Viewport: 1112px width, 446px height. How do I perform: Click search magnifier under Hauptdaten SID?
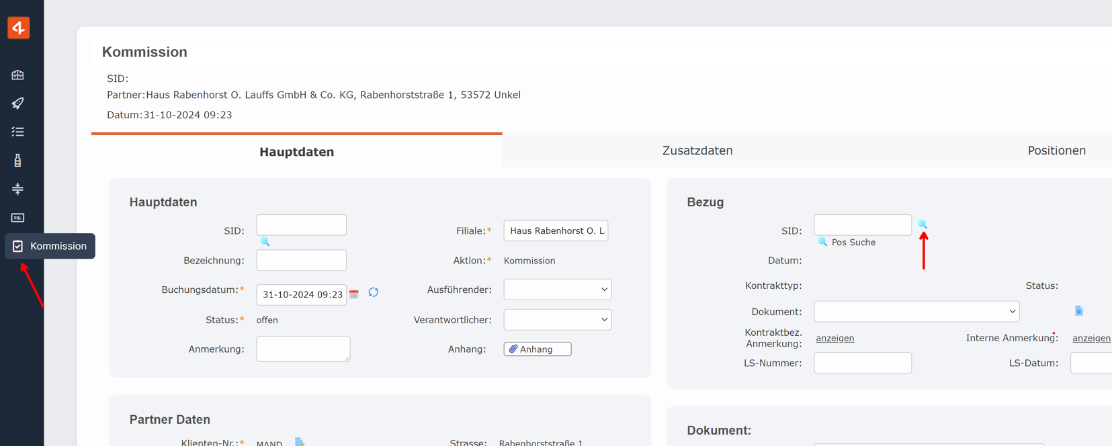(x=265, y=241)
